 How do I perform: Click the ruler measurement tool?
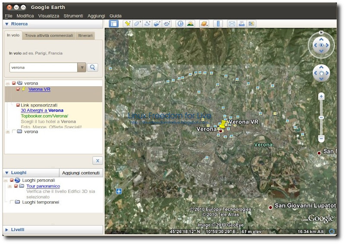pyautogui.click(x=218, y=24)
